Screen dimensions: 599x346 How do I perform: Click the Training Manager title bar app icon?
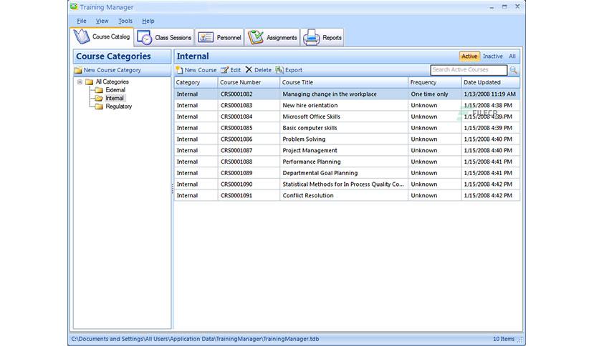[74, 7]
